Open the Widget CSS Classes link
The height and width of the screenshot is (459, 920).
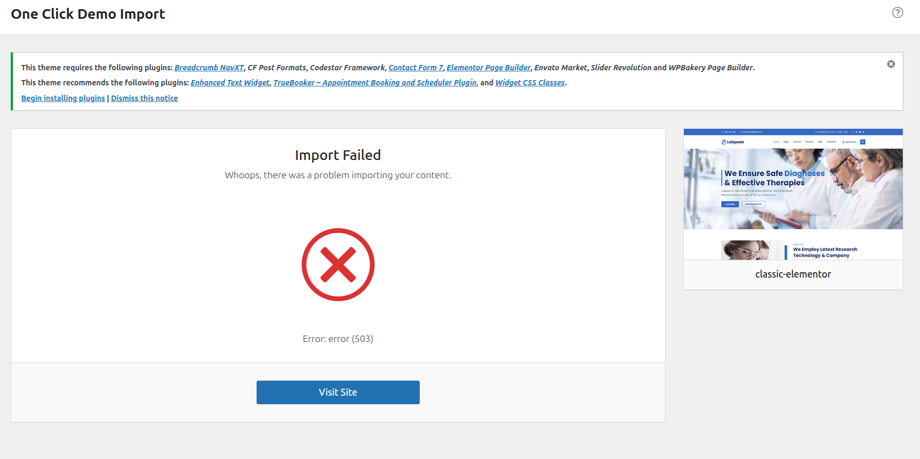tap(530, 83)
